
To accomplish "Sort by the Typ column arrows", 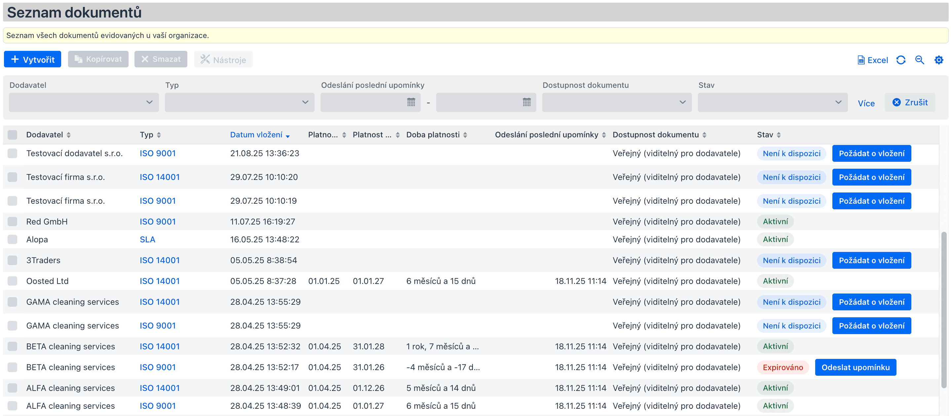I will coord(159,135).
